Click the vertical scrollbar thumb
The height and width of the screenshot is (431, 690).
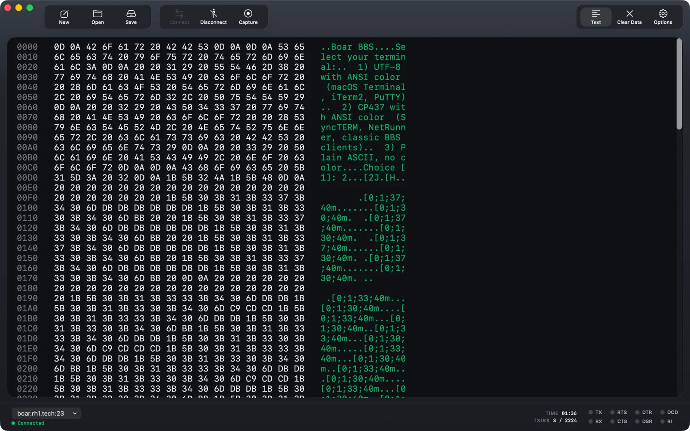tap(679, 84)
